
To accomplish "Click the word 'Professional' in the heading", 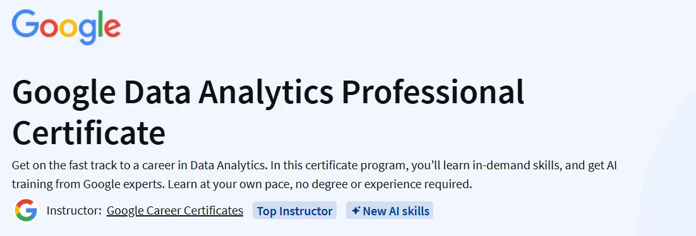I will [x=433, y=91].
